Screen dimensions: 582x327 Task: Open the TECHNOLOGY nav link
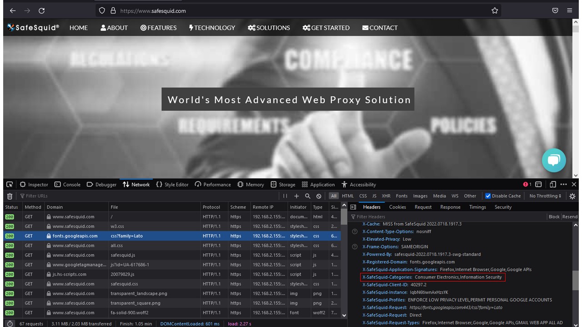[x=212, y=28]
